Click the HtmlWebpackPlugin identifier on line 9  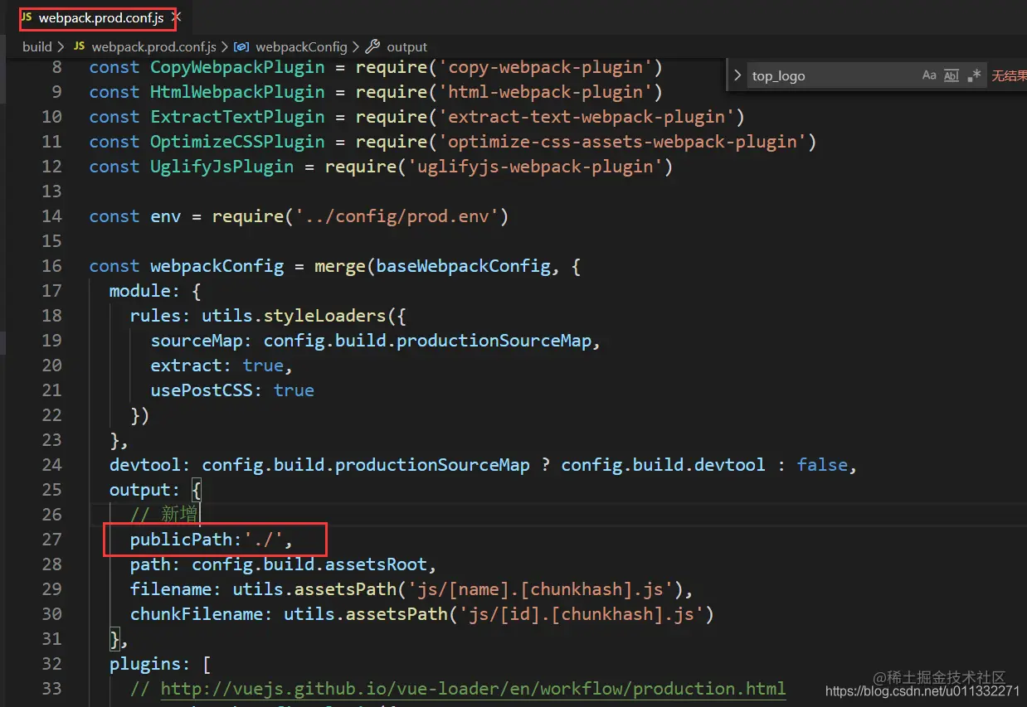click(x=237, y=92)
